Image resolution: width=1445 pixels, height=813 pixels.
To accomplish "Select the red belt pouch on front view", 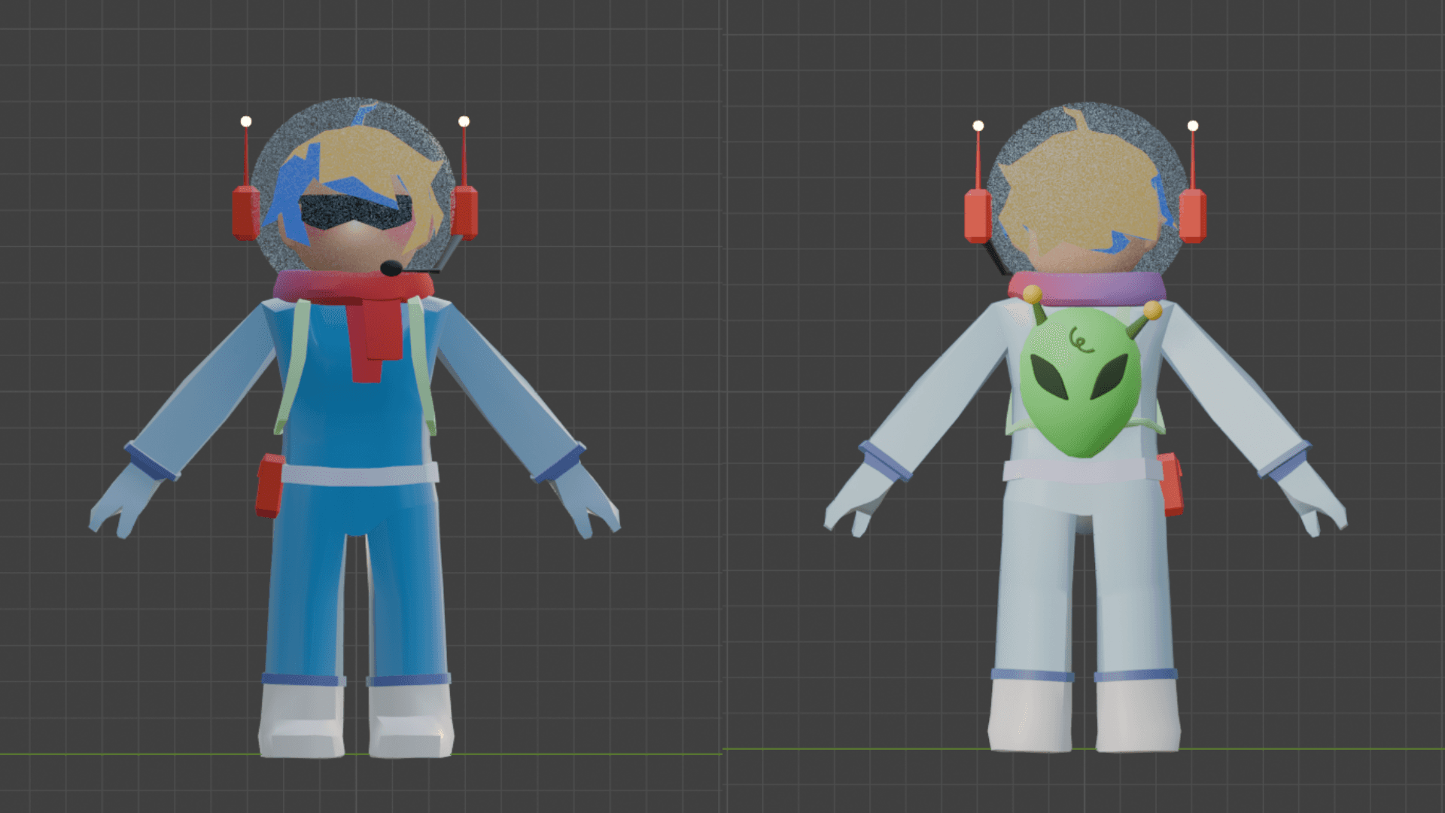I will coord(269,486).
